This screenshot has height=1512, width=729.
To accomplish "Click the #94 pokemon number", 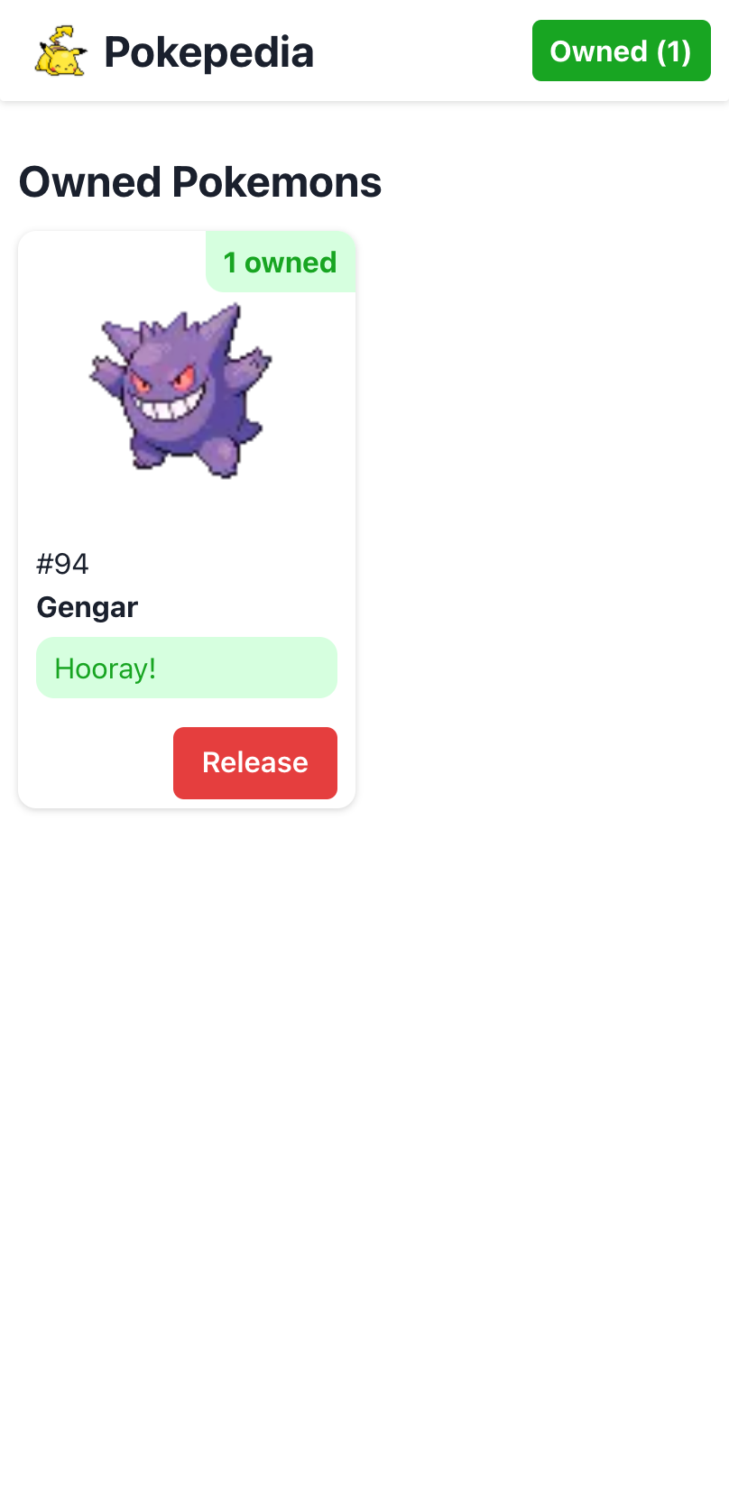I will tap(62, 564).
